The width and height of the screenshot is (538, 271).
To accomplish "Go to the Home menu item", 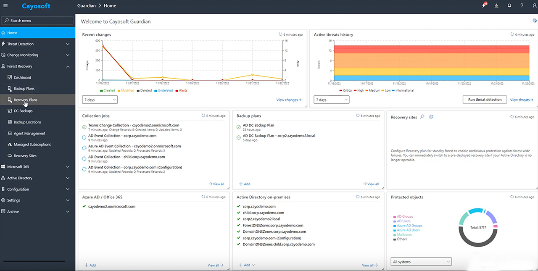I will (x=38, y=33).
